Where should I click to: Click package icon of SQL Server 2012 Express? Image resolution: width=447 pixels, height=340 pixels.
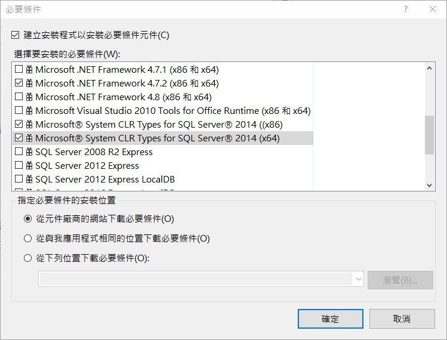pyautogui.click(x=29, y=165)
